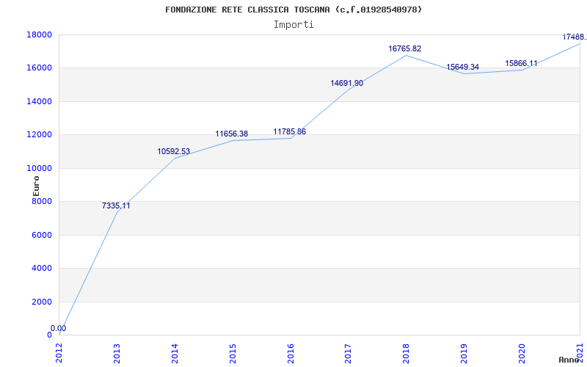Click the 14000 y-axis tick label

(x=39, y=101)
